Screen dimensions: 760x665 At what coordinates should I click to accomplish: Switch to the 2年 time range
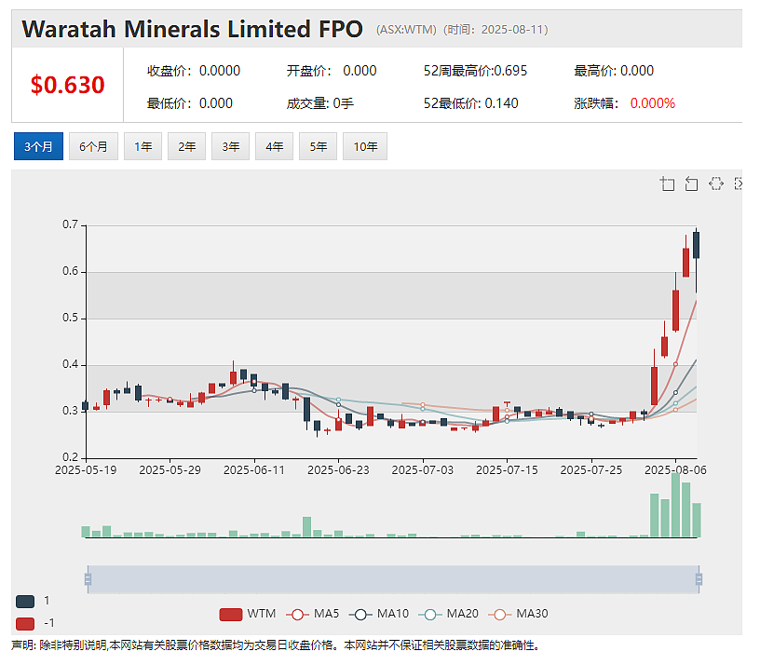(186, 146)
